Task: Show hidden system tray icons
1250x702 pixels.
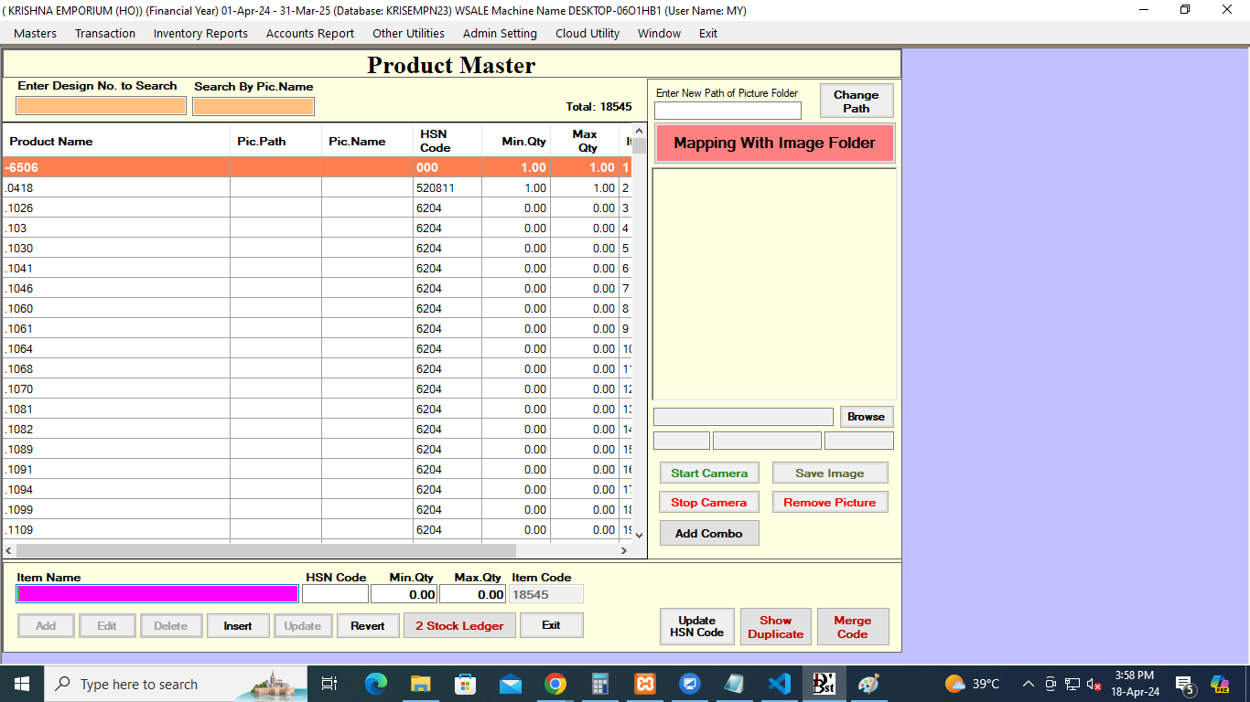Action: (x=1028, y=684)
